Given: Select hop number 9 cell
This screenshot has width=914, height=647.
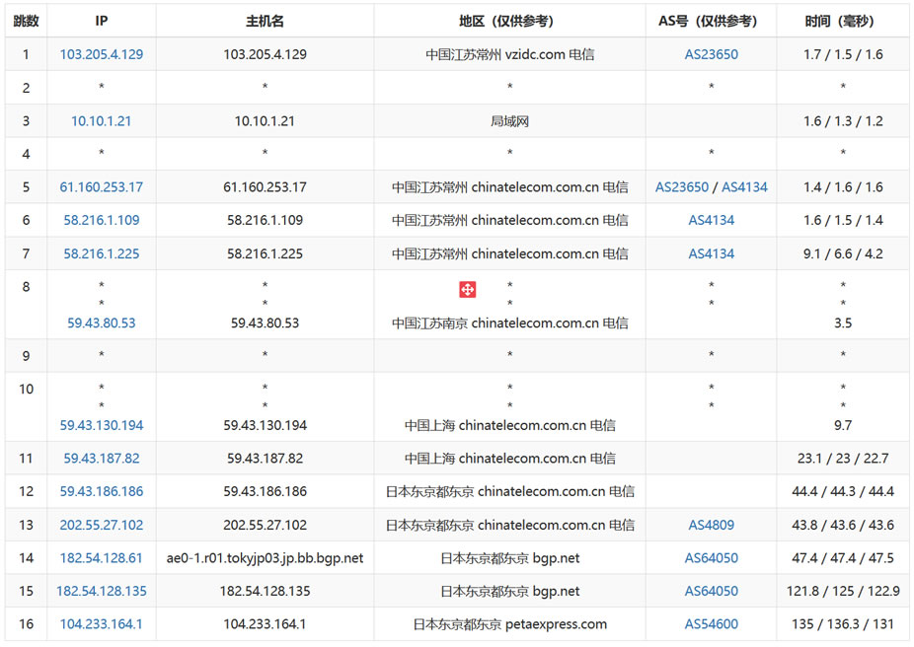Looking at the screenshot, I should pos(26,356).
